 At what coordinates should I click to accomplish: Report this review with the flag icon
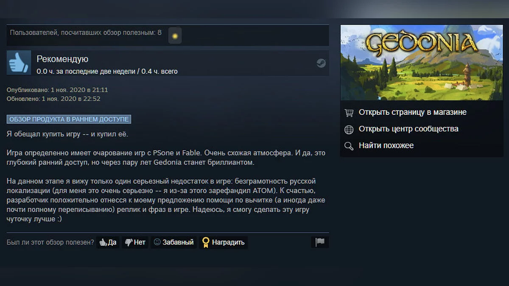coord(320,242)
